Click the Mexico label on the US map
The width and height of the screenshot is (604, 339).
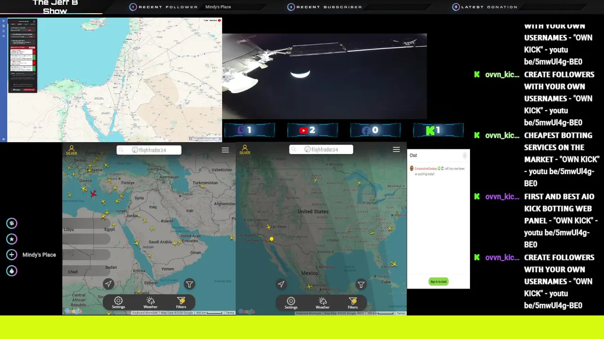click(x=310, y=273)
